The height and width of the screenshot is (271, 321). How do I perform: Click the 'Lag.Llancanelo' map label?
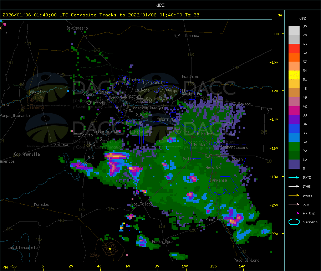pyautogui.click(x=22, y=247)
